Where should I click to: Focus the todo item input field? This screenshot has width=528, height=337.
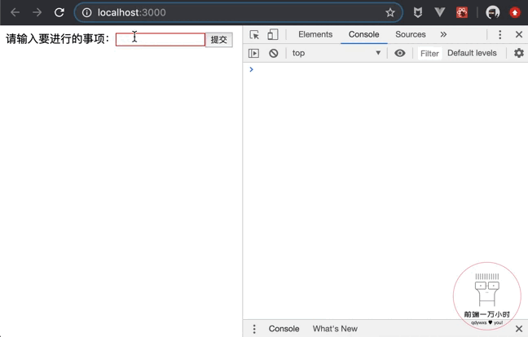pyautogui.click(x=161, y=40)
